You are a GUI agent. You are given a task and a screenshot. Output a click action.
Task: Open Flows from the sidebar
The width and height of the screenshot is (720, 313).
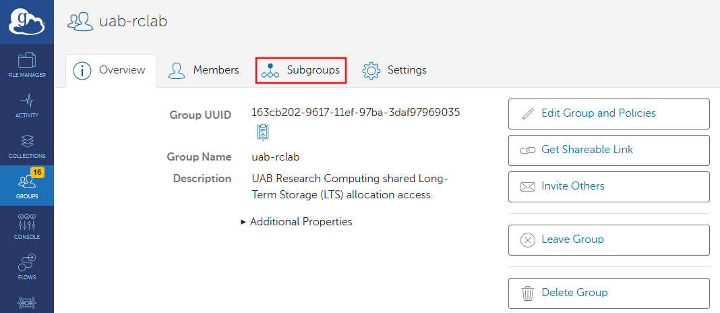click(x=27, y=266)
